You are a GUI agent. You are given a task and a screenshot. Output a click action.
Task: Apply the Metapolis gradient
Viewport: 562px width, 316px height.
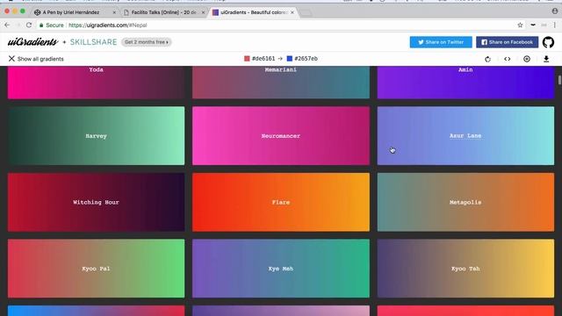pos(465,202)
